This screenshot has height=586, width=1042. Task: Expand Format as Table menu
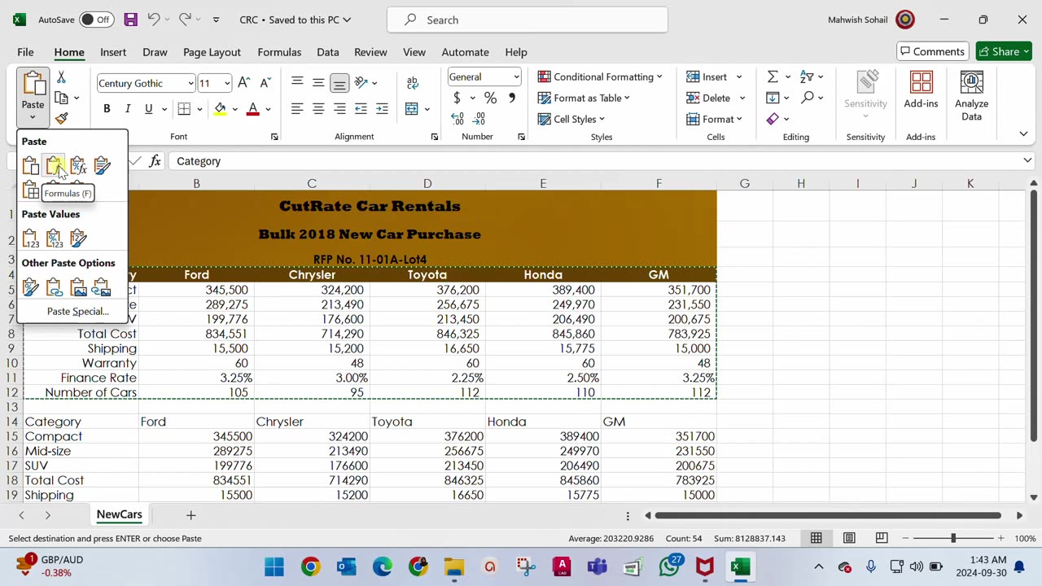coord(584,98)
